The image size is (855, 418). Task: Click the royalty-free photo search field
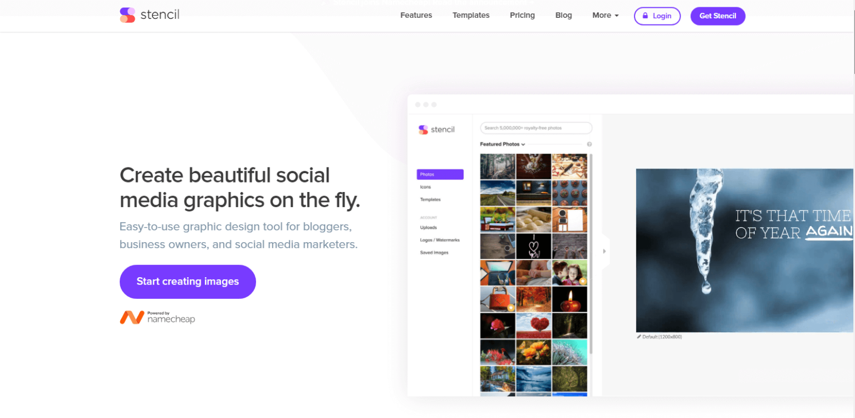pos(535,127)
